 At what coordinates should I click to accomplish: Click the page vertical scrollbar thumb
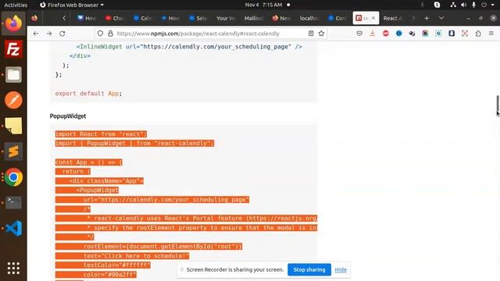click(x=498, y=104)
